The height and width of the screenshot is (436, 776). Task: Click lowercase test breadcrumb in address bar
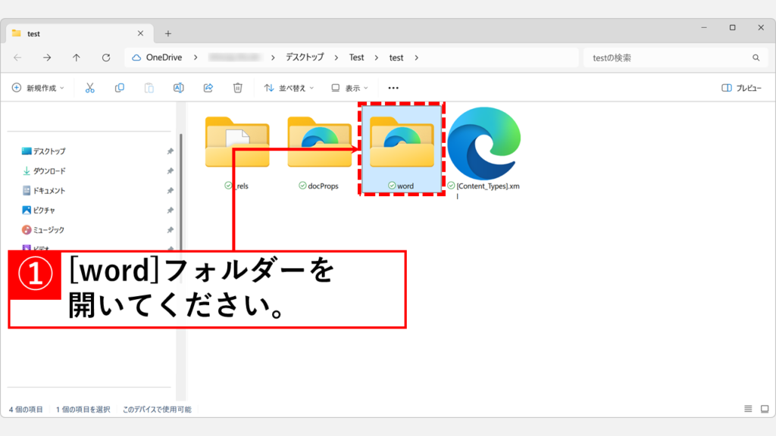tap(396, 58)
